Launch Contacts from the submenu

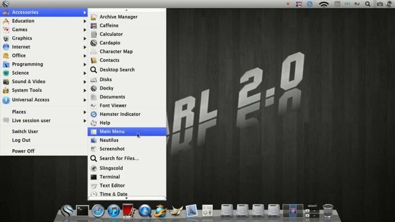127,60
